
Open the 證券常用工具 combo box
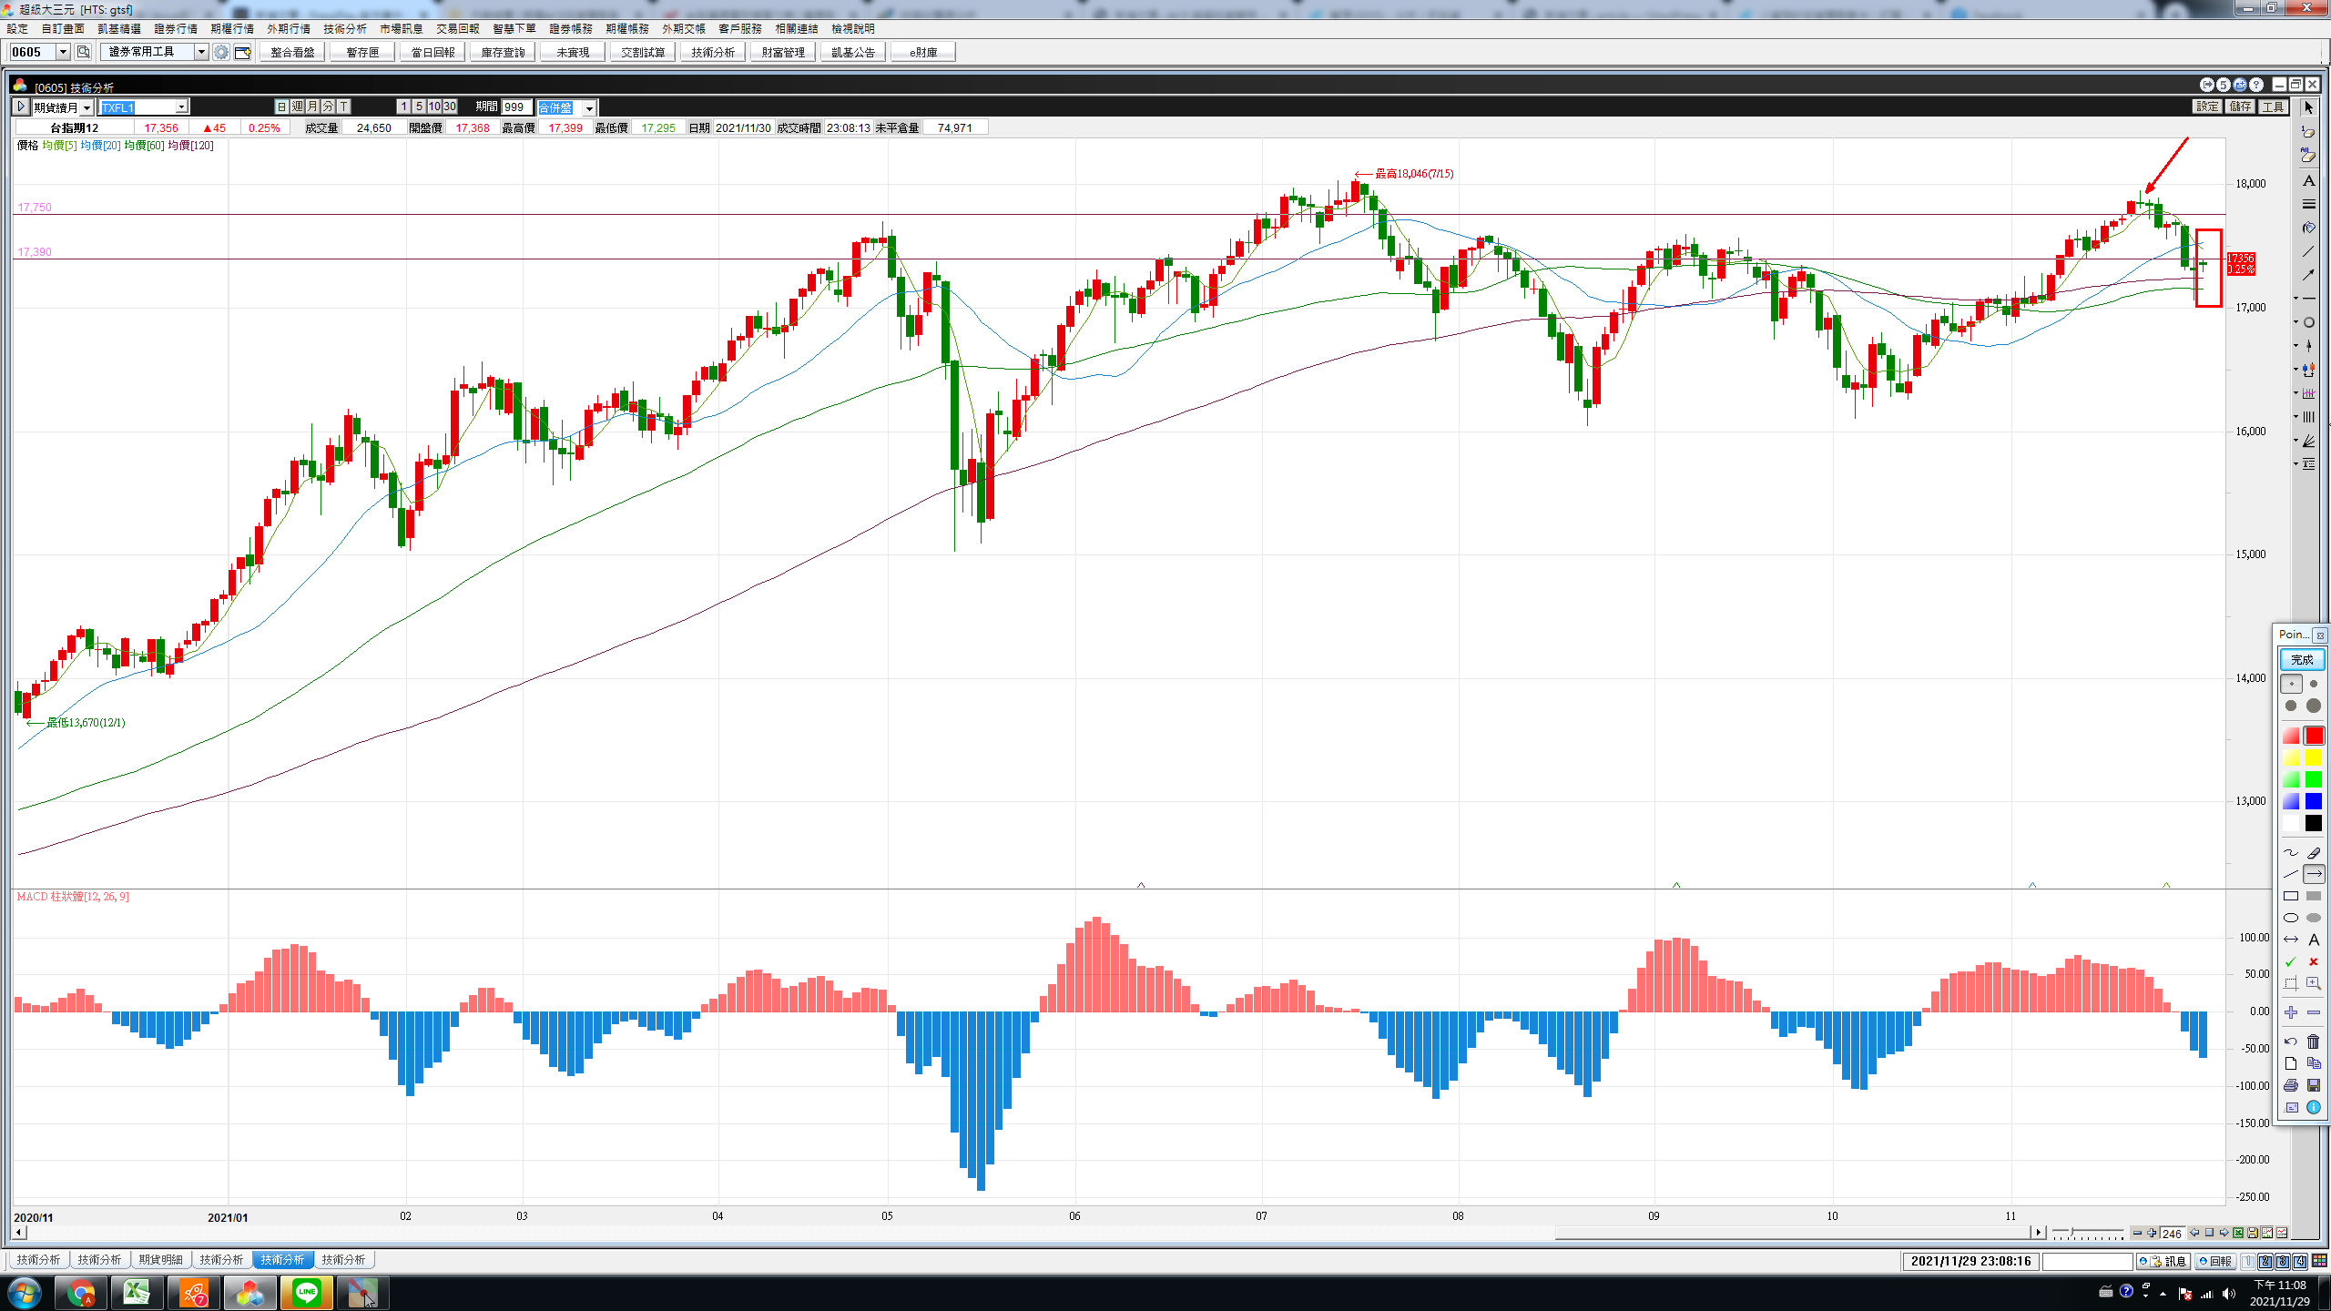pos(201,52)
